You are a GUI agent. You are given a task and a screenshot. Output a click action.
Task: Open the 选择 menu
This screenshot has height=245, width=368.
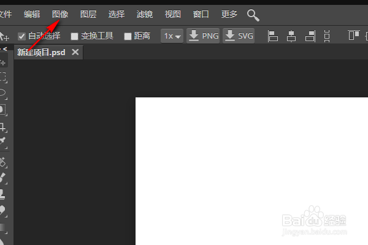point(117,14)
